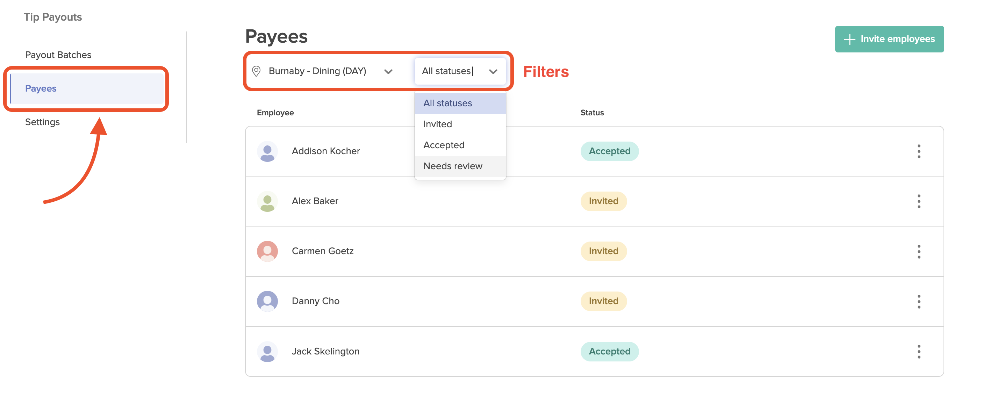Click Addison Kocher's avatar icon
The width and height of the screenshot is (997, 395).
coord(267,151)
